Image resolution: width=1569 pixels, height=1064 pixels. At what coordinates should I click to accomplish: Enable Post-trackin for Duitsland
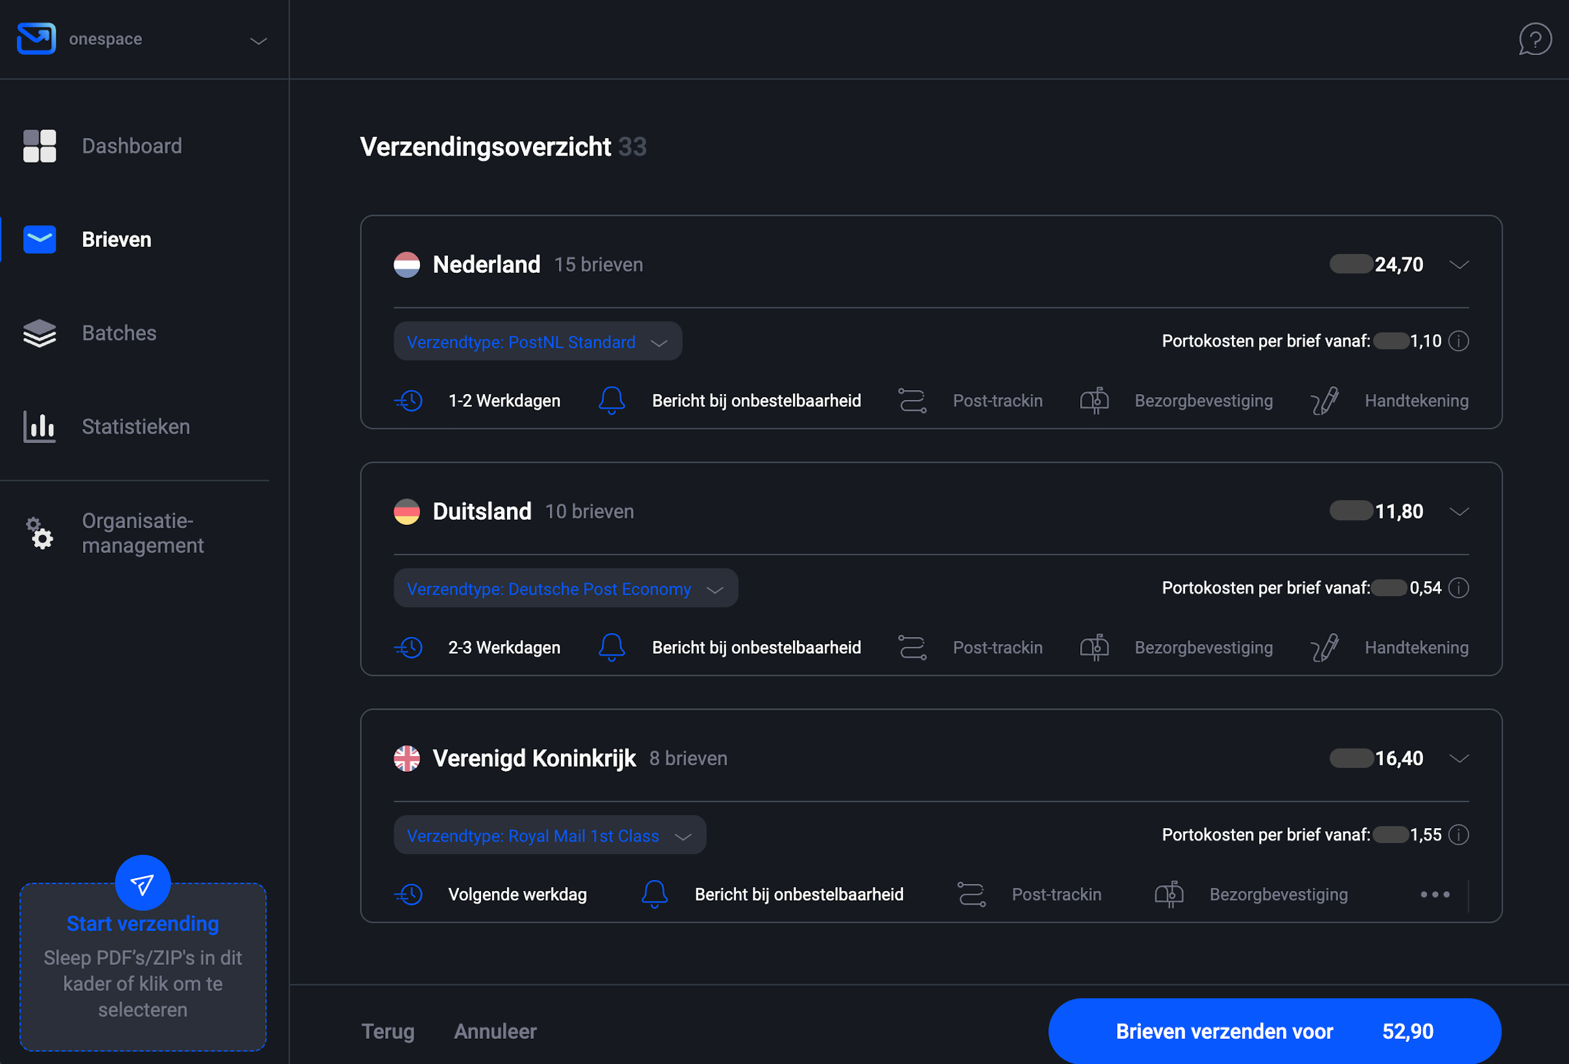coord(912,647)
